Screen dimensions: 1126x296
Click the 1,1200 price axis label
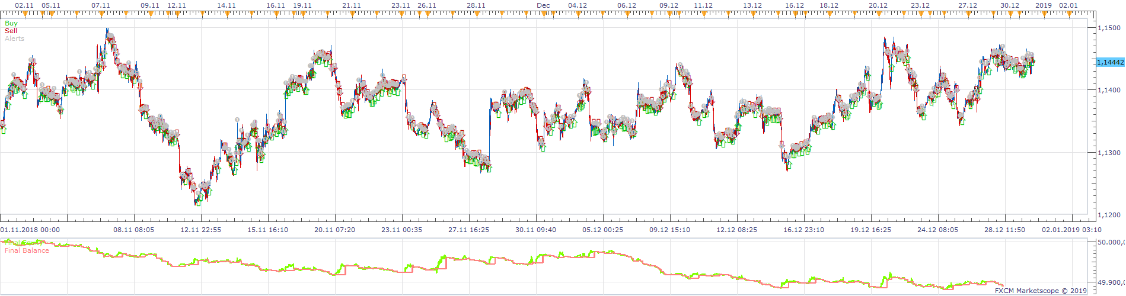(x=1109, y=215)
